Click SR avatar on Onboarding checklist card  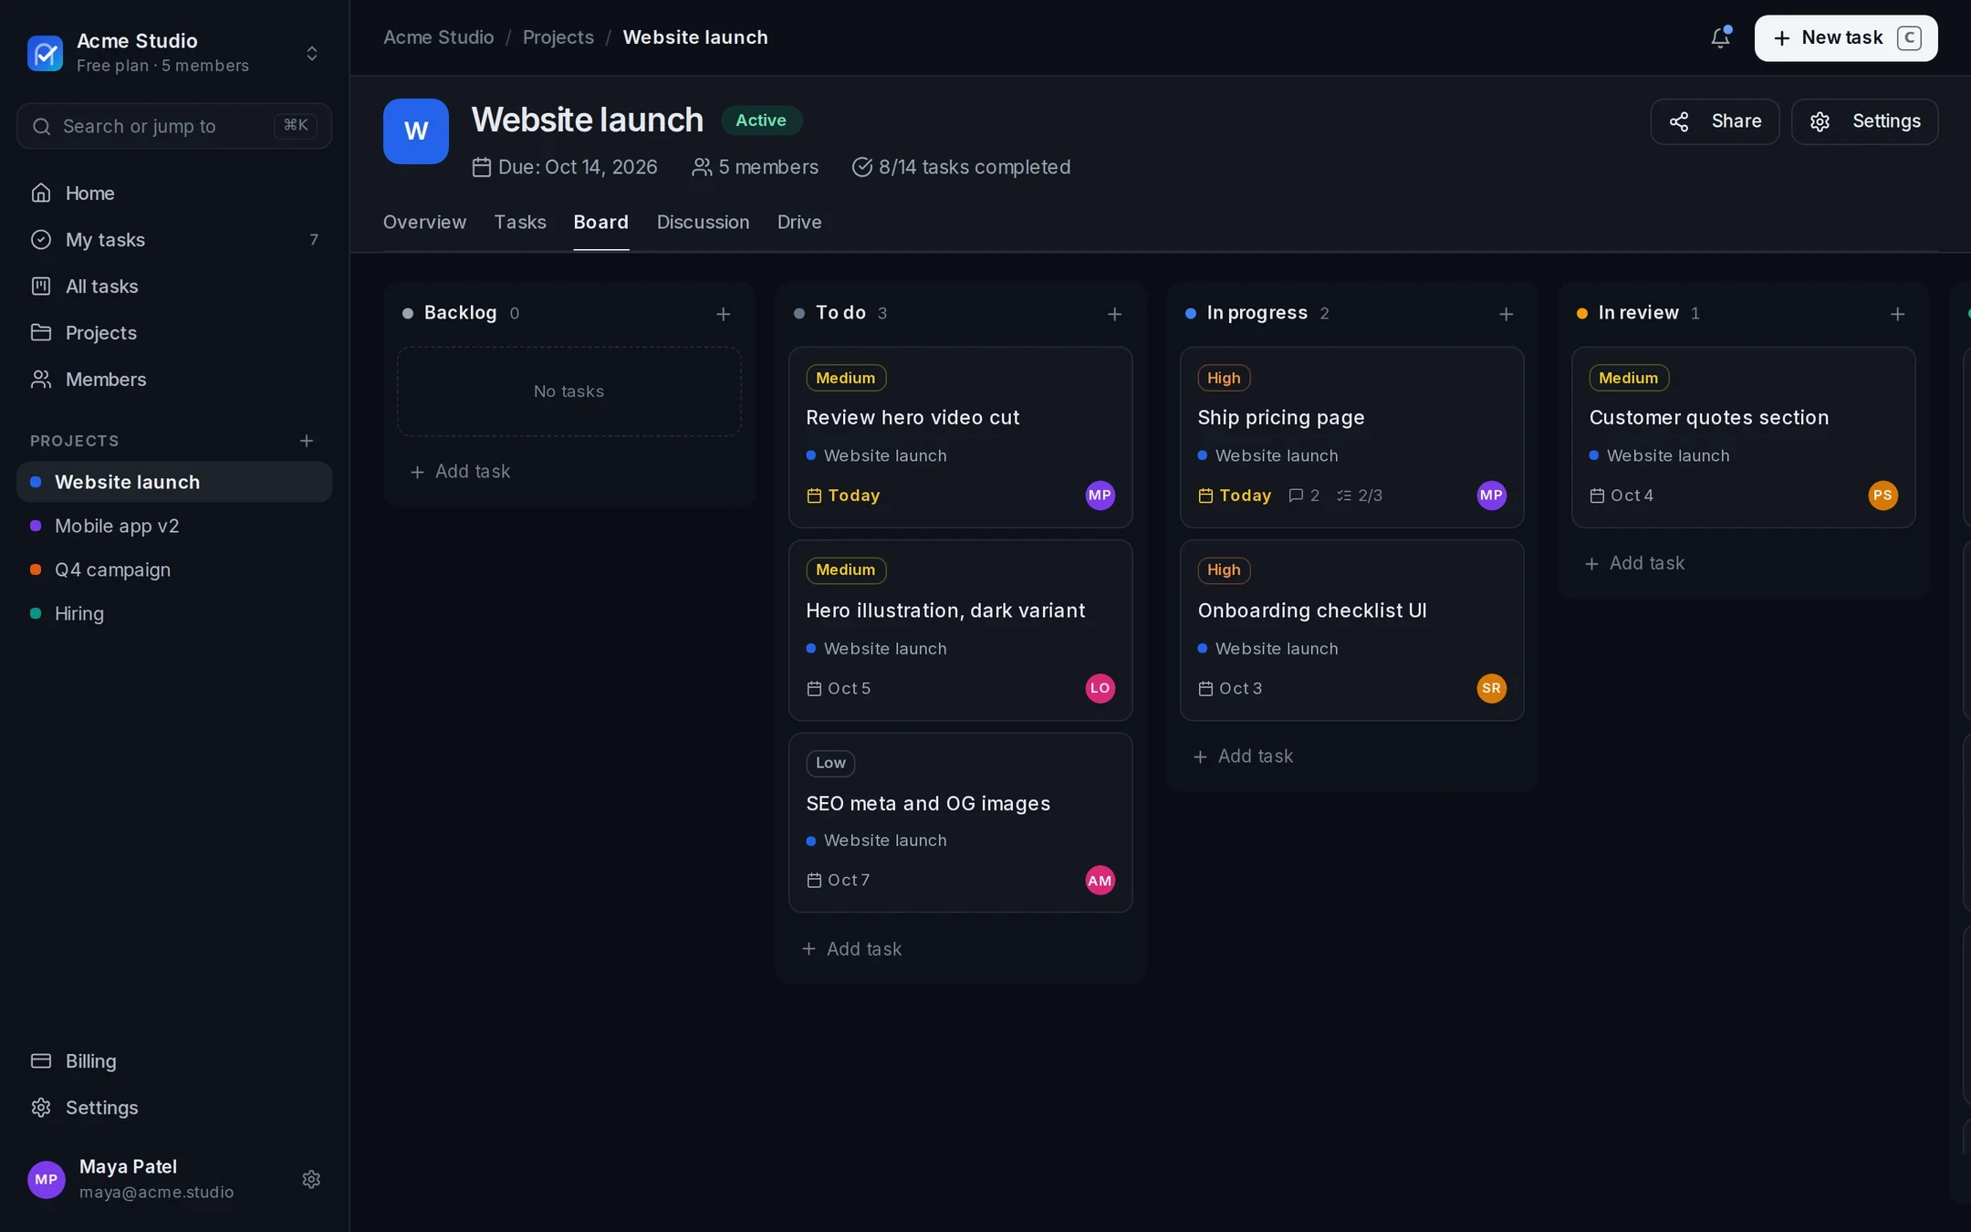[1492, 688]
